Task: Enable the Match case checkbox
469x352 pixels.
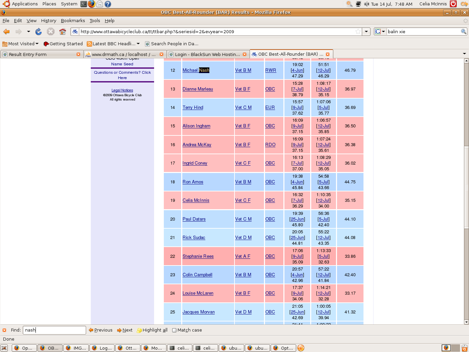Action: coord(174,330)
